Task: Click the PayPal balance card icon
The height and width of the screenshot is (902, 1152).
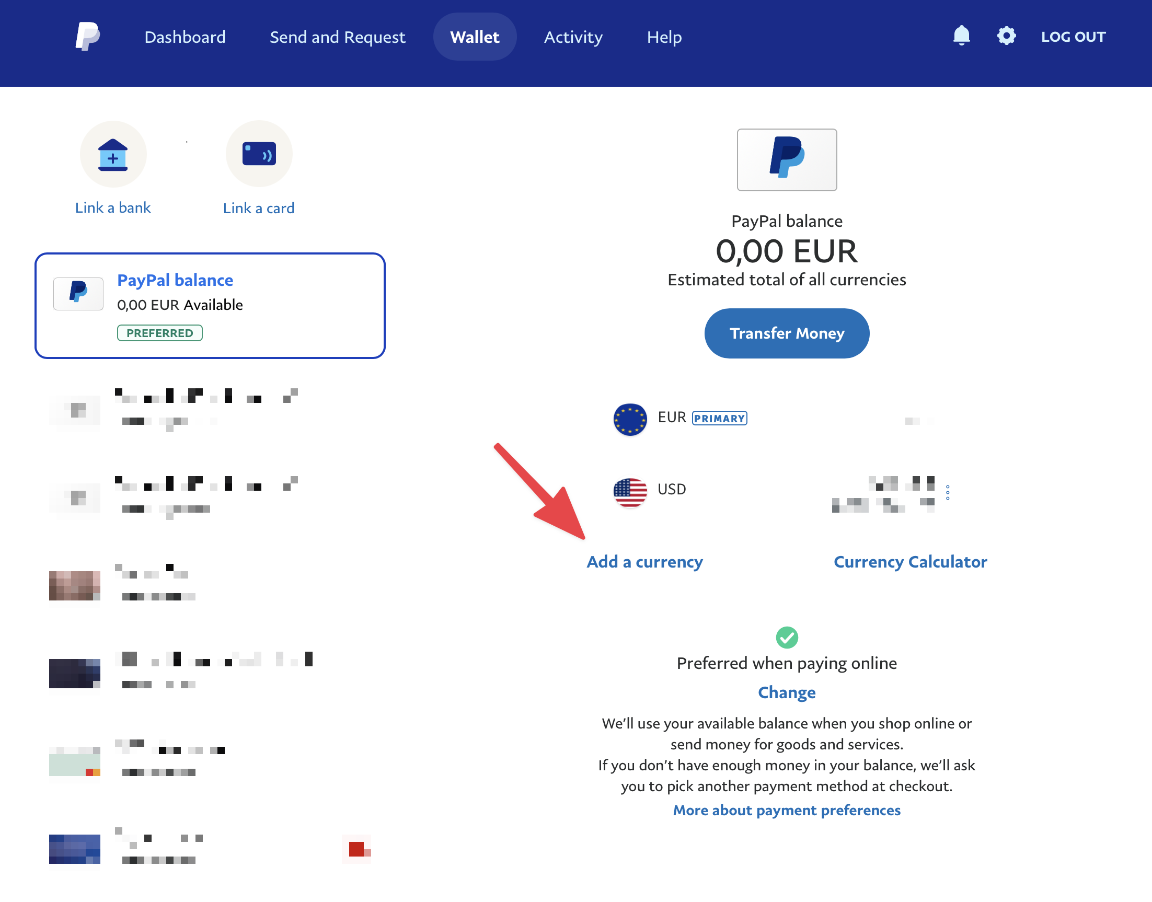Action: [78, 292]
